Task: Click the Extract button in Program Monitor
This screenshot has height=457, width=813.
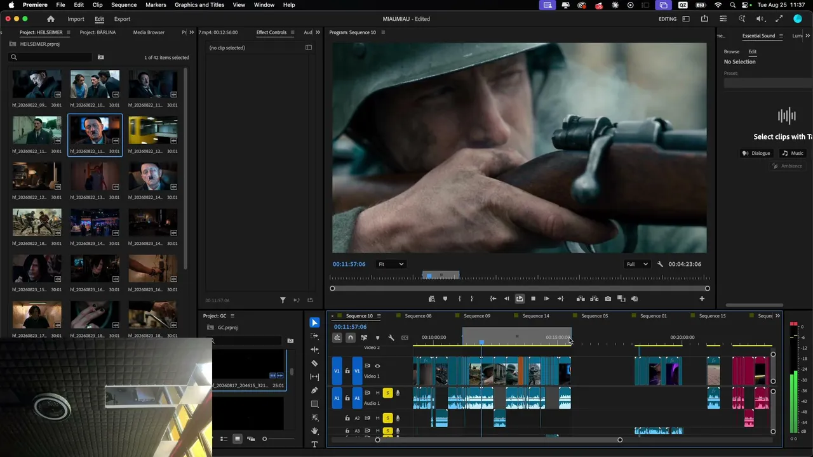Action: pyautogui.click(x=594, y=299)
